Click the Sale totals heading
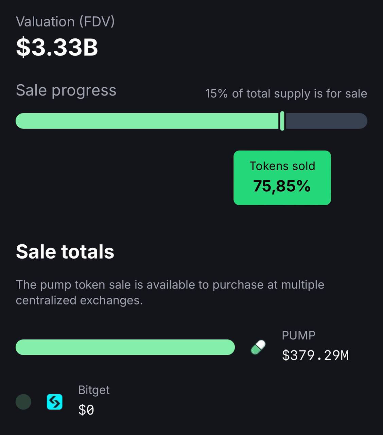383x435 pixels. pos(65,252)
